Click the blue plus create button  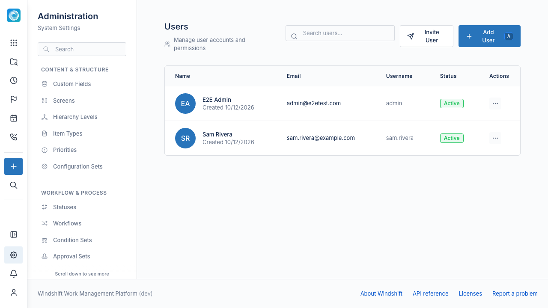point(14,166)
